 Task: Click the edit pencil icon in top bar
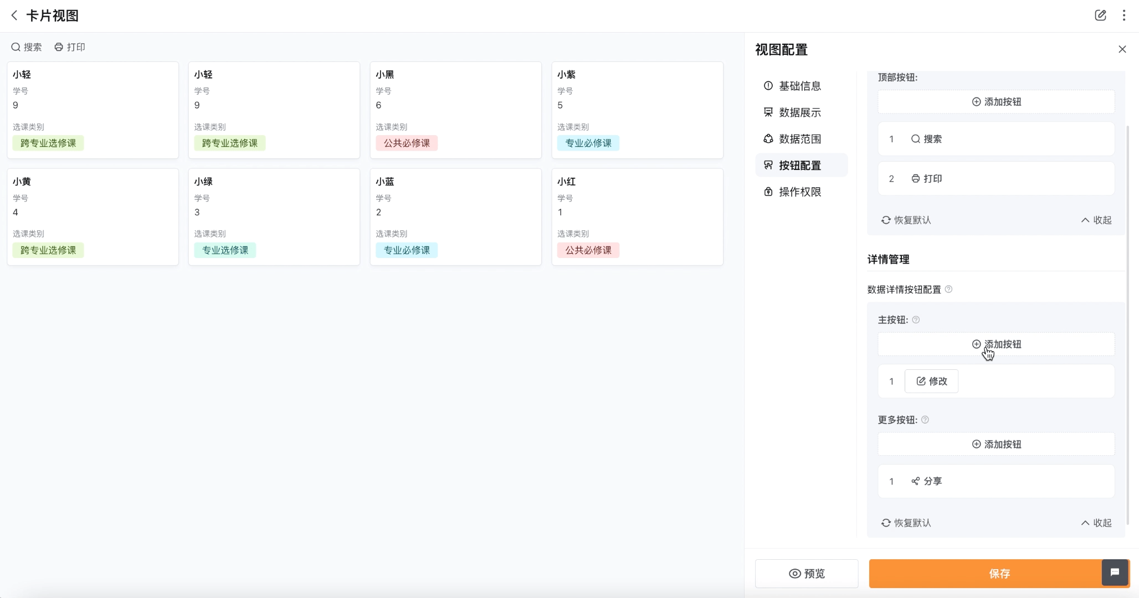tap(1100, 16)
